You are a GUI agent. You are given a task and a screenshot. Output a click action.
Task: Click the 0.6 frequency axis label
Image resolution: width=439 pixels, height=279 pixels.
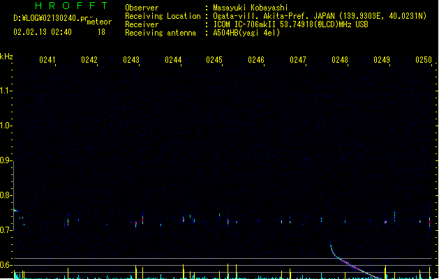[6, 265]
